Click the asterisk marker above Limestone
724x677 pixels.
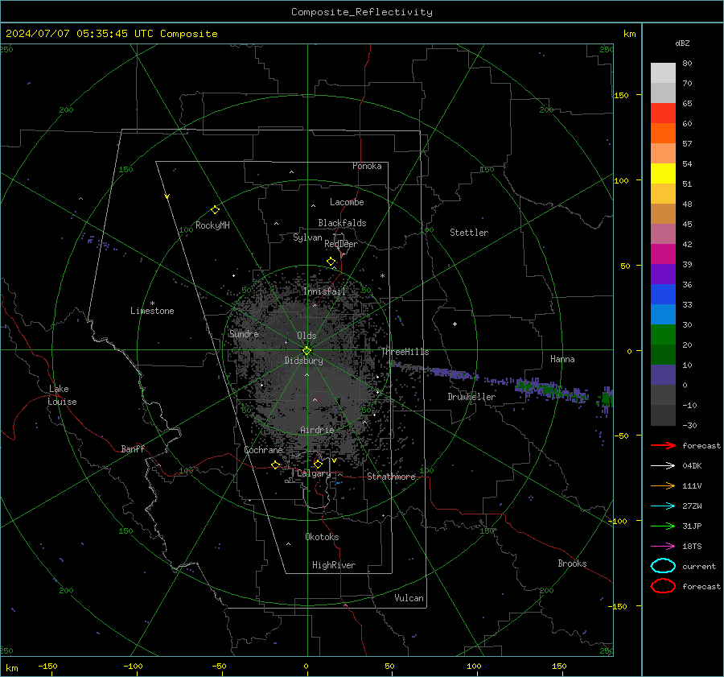point(152,303)
